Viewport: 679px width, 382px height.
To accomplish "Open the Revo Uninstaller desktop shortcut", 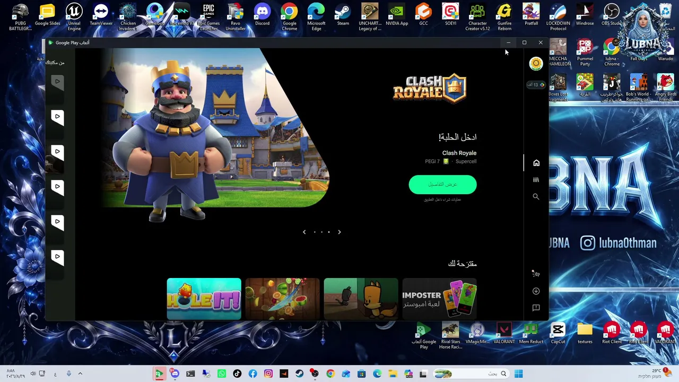I will pyautogui.click(x=236, y=17).
